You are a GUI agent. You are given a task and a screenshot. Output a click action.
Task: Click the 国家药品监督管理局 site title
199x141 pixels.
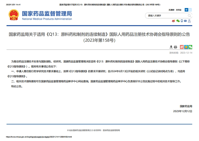[47, 14]
